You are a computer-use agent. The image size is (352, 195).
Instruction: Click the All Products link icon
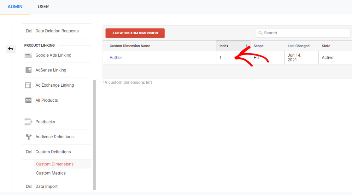(x=28, y=100)
